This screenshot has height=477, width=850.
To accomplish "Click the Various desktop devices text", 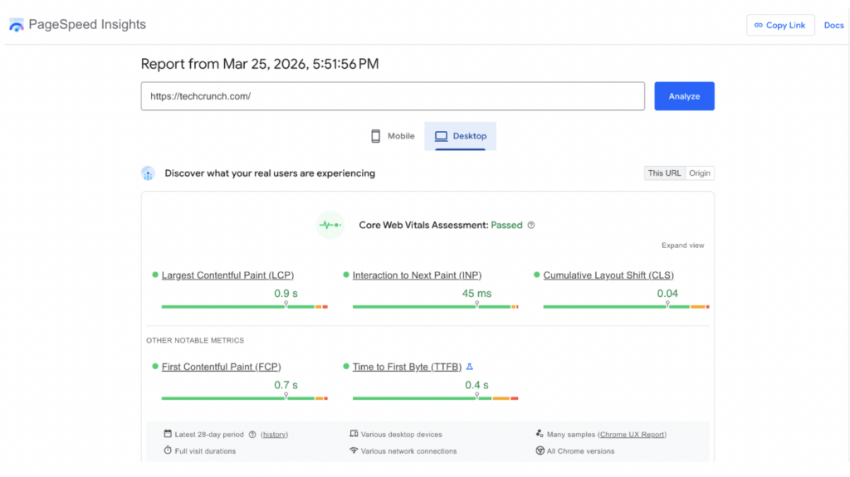I will (x=401, y=434).
